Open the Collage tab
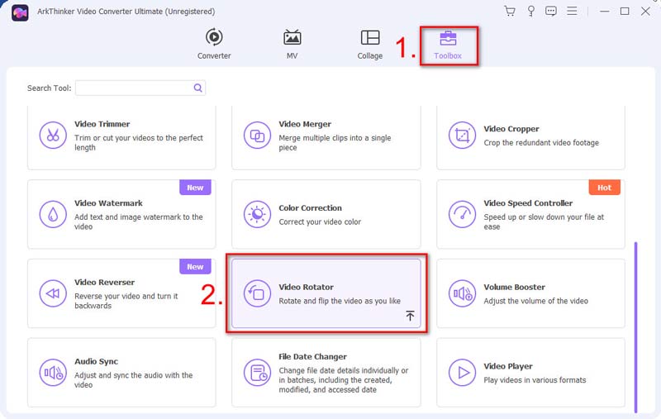The image size is (661, 419). 370,44
